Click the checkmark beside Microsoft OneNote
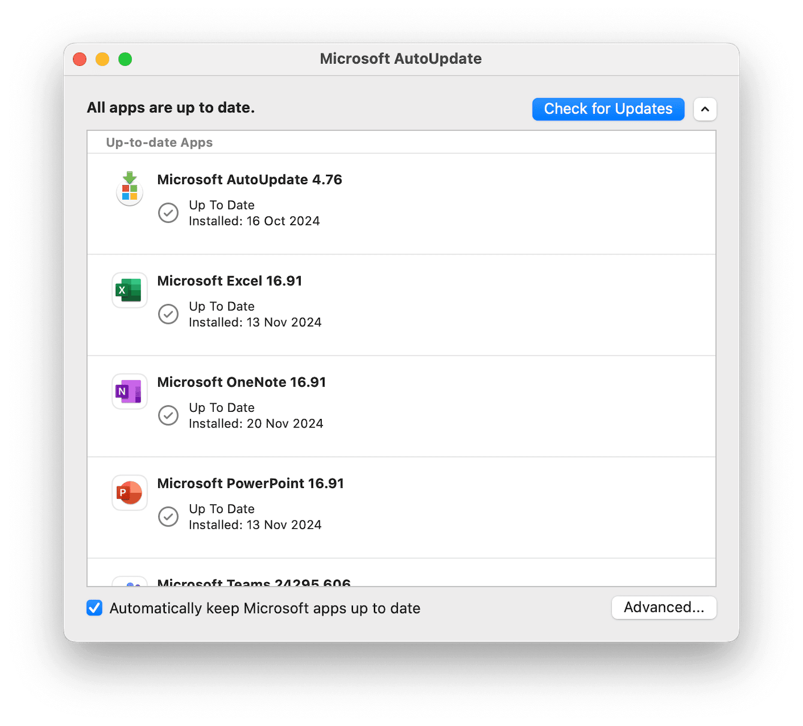Screen dimensions: 803x726 168,415
